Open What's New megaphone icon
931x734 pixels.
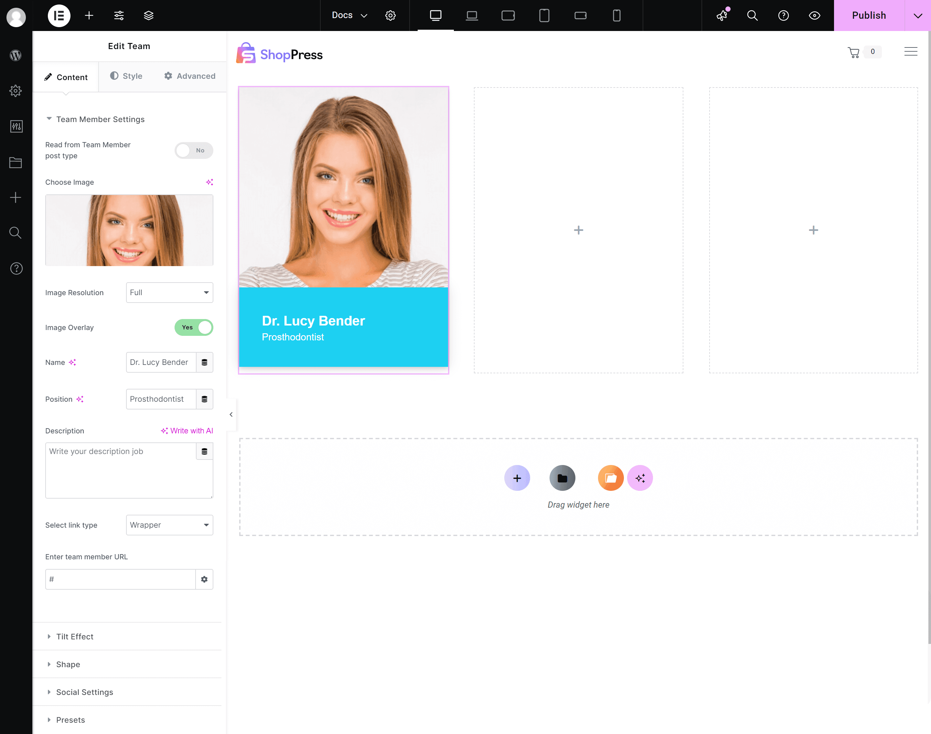[722, 16]
